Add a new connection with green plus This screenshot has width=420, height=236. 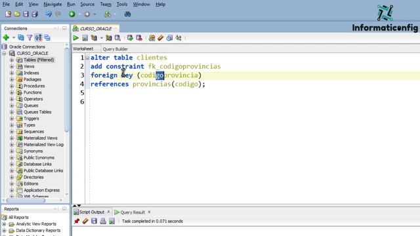coord(6,38)
